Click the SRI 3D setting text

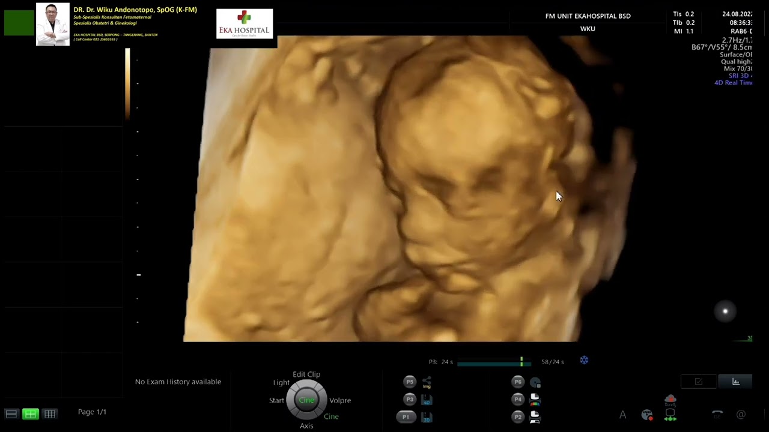click(740, 76)
